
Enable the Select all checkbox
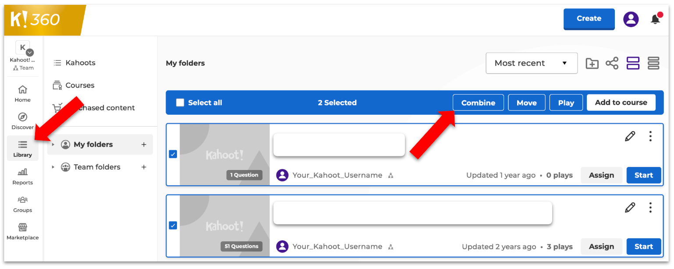tap(180, 102)
